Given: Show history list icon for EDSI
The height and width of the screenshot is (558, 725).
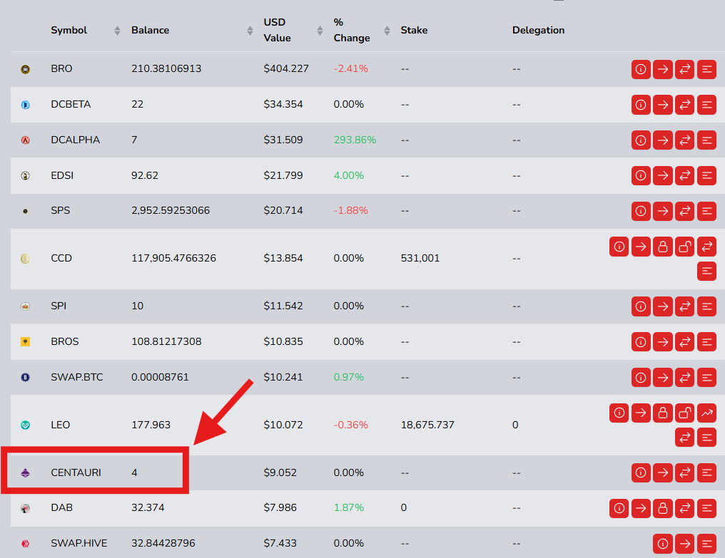Looking at the screenshot, I should point(706,175).
